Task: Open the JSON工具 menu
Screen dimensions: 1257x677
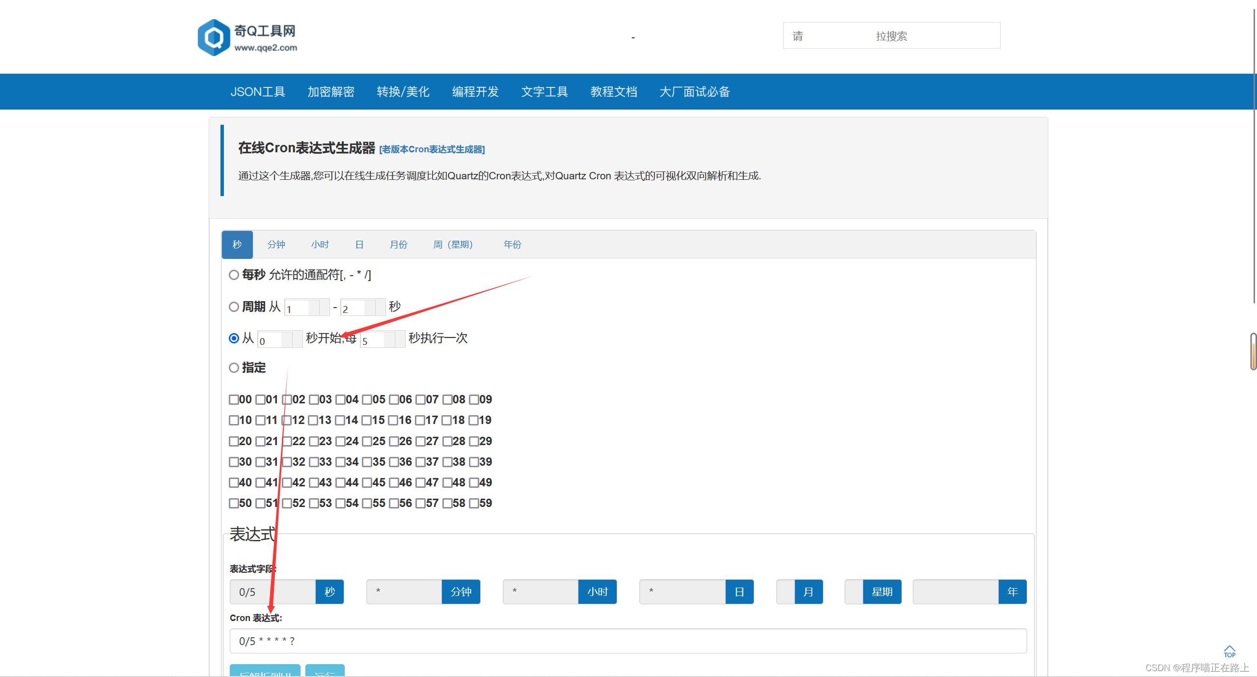Action: click(x=259, y=91)
